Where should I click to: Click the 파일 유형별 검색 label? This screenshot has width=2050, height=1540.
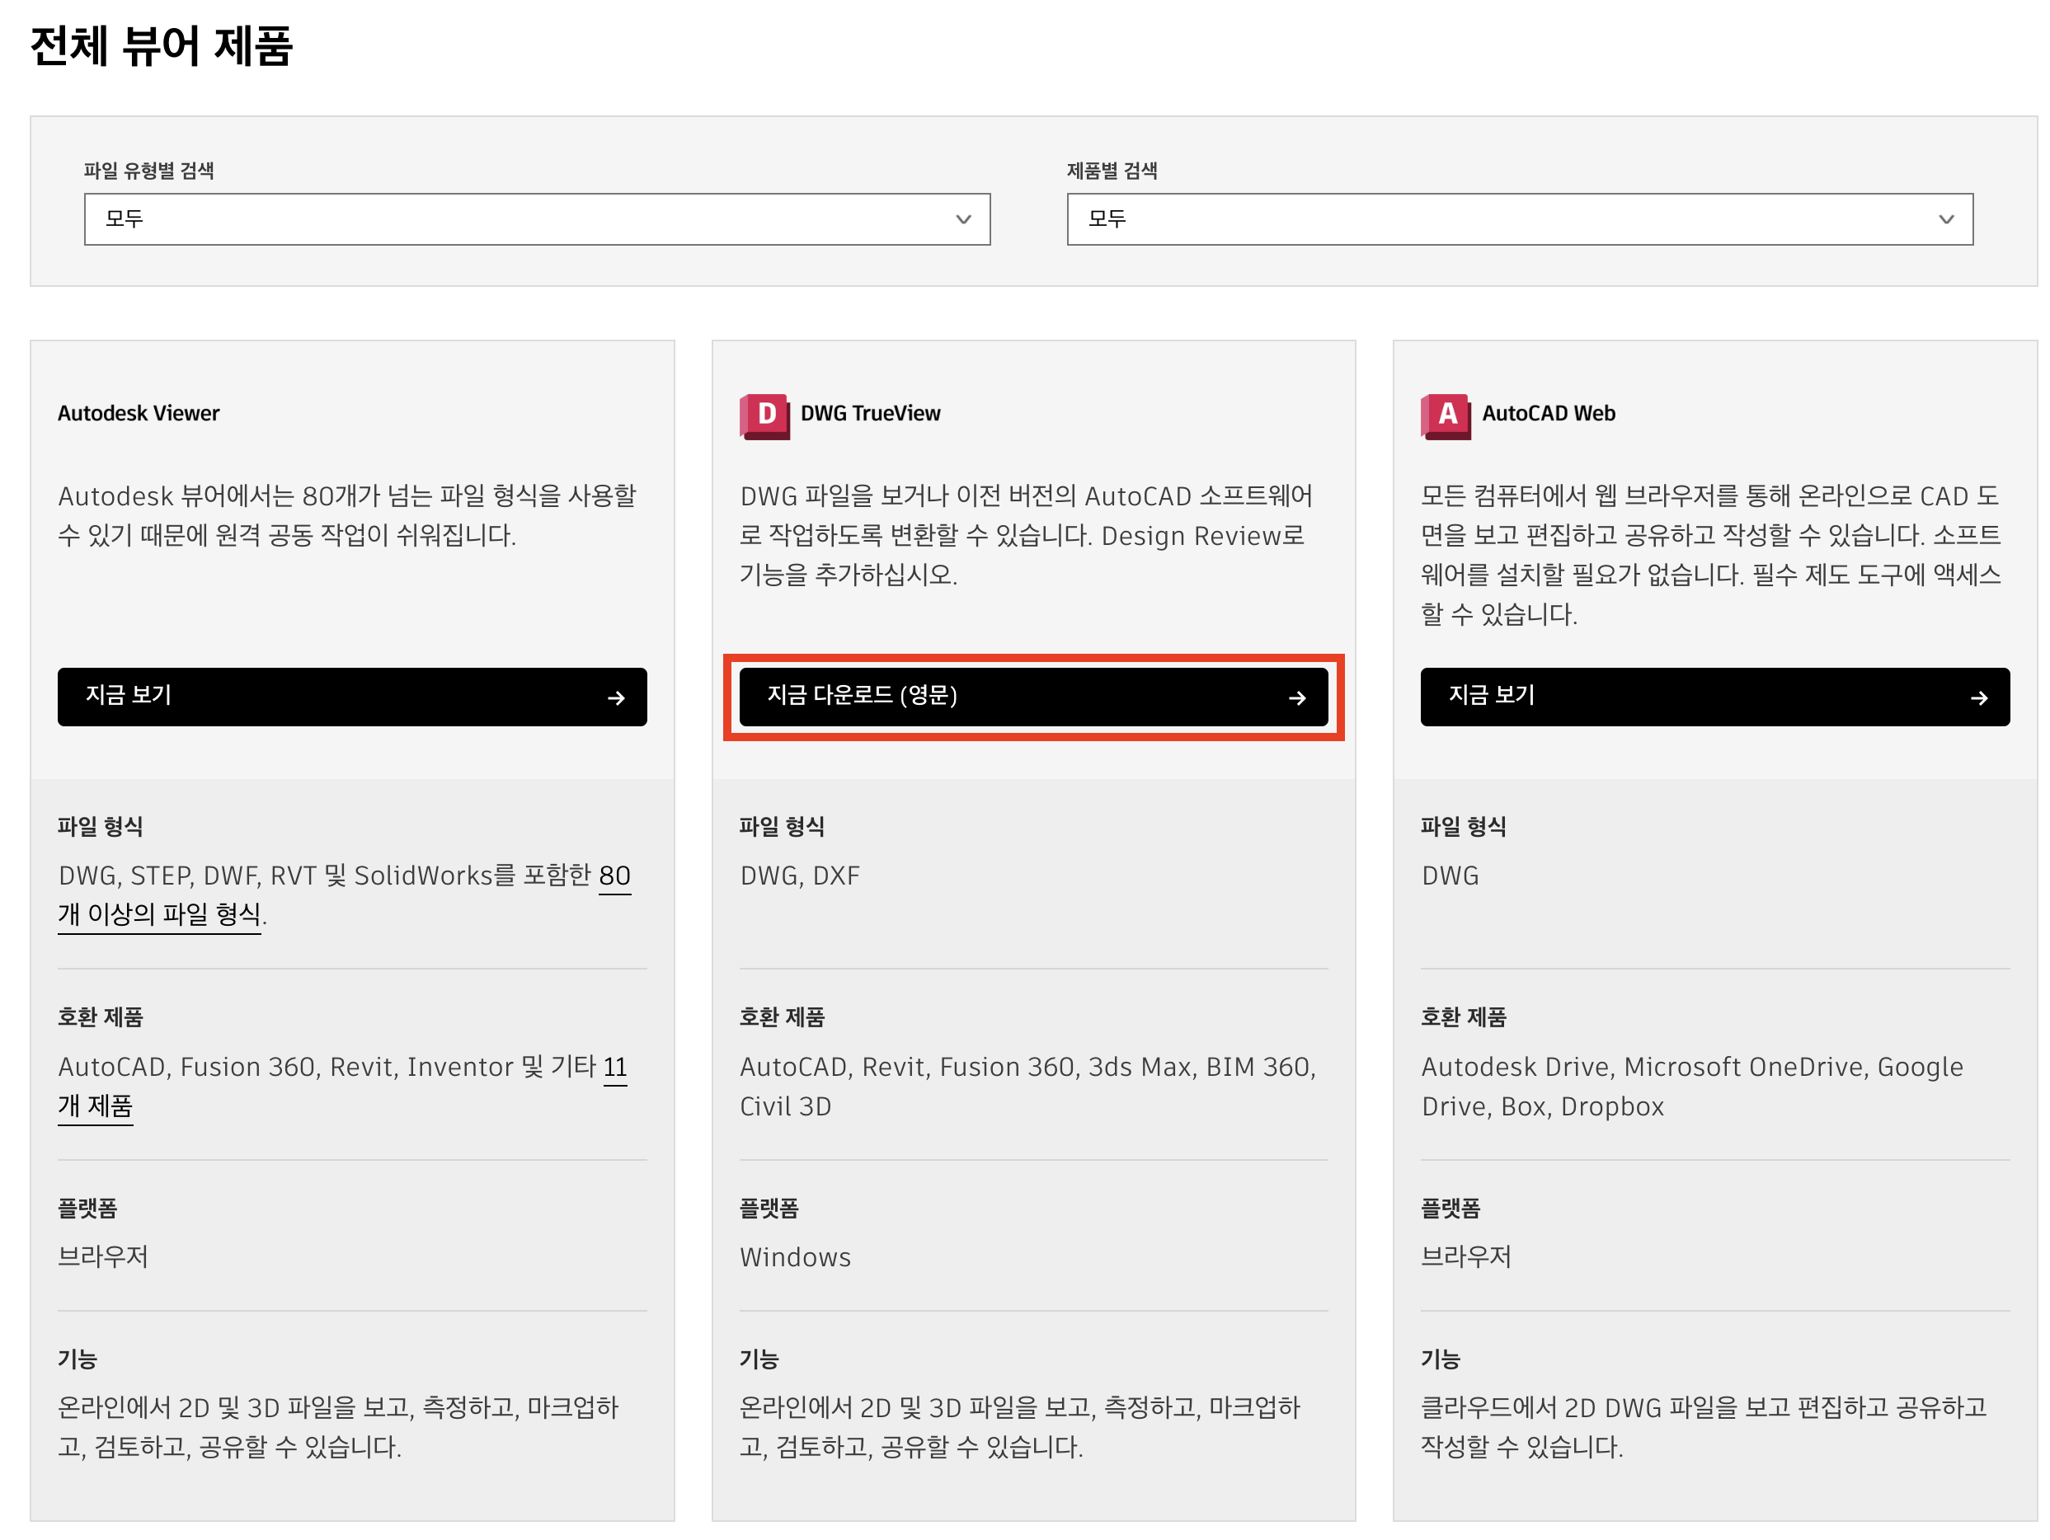[149, 171]
